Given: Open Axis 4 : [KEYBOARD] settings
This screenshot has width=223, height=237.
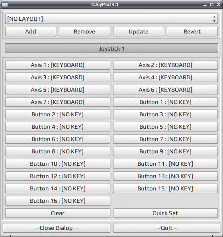Looking at the screenshot, I should point(165,77).
